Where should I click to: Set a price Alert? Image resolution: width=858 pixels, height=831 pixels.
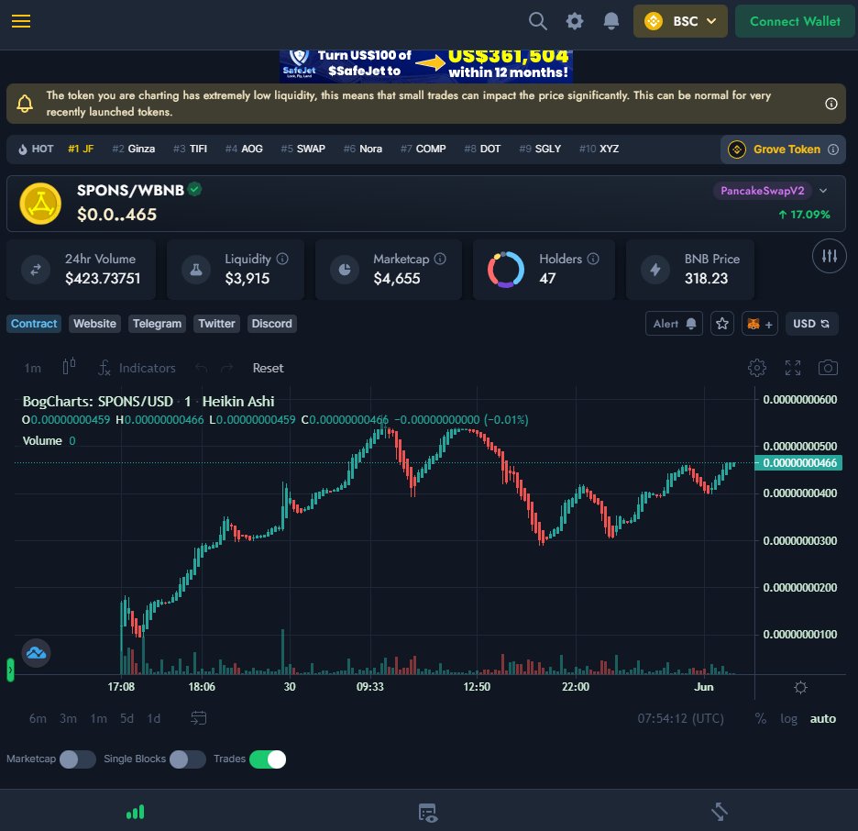[x=674, y=324]
